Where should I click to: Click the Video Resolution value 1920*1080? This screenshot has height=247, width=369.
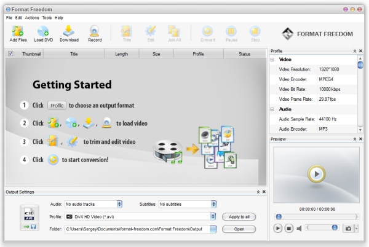(329, 69)
